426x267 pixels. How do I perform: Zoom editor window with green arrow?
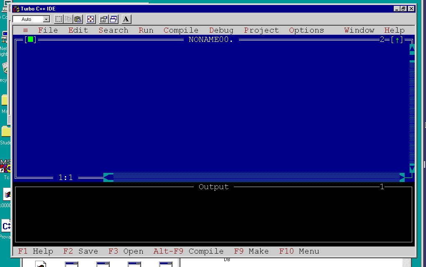[397, 40]
